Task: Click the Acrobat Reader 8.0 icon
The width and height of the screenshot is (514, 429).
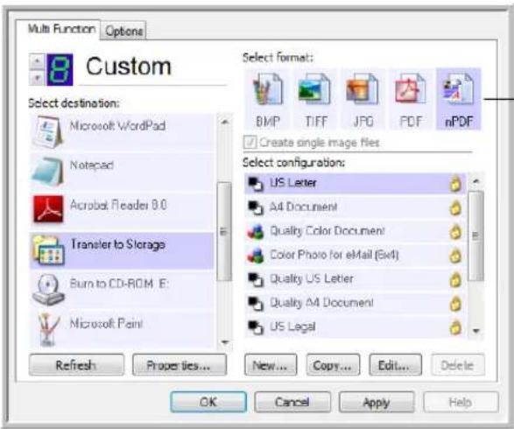Action: [48, 209]
